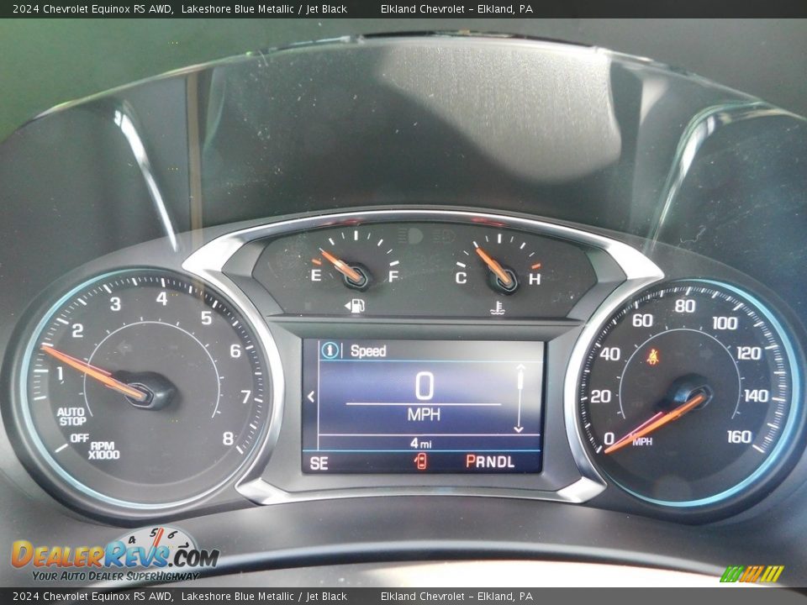Click the fuel gauge F marker
Image resolution: width=807 pixels, height=605 pixels.
393,276
